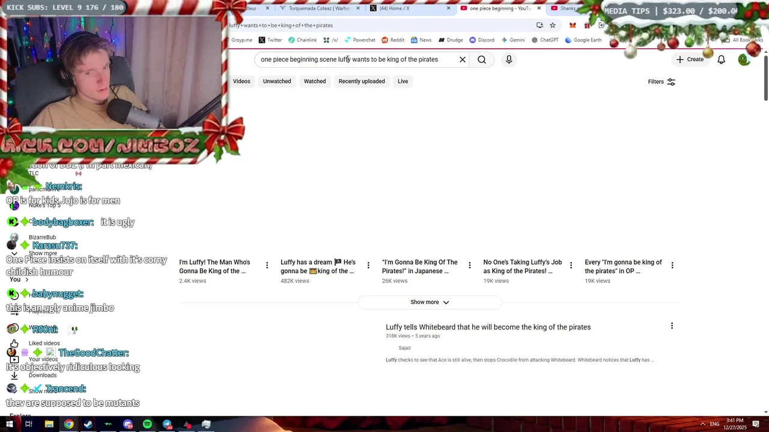Screen dimensions: 769x432
Task: Select the Live filter chip
Action: (x=403, y=82)
